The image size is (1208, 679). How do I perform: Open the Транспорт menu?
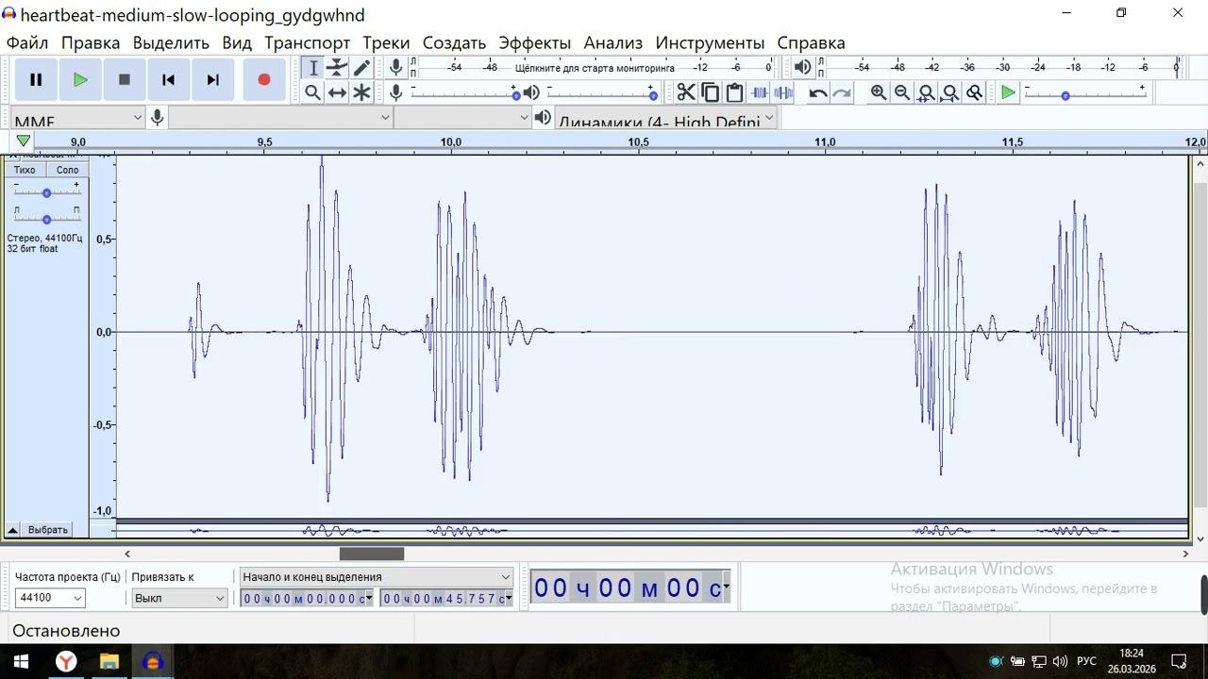click(307, 42)
